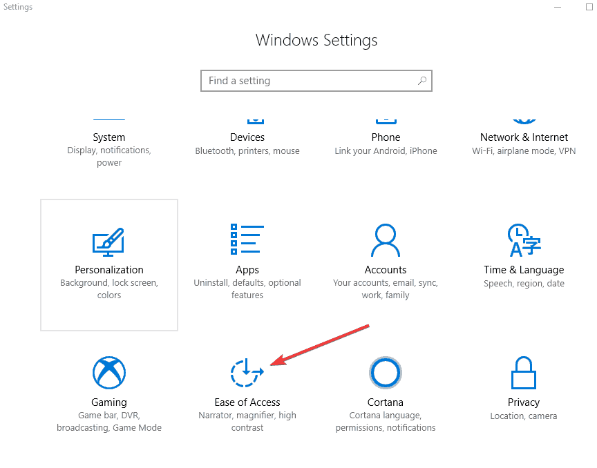The image size is (597, 468).
Task: Open Cortana circle icon
Action: 385,372
